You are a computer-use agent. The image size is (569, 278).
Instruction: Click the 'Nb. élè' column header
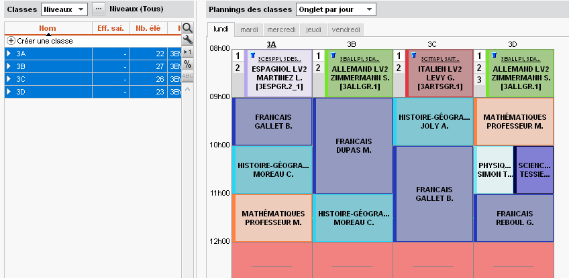tap(148, 28)
